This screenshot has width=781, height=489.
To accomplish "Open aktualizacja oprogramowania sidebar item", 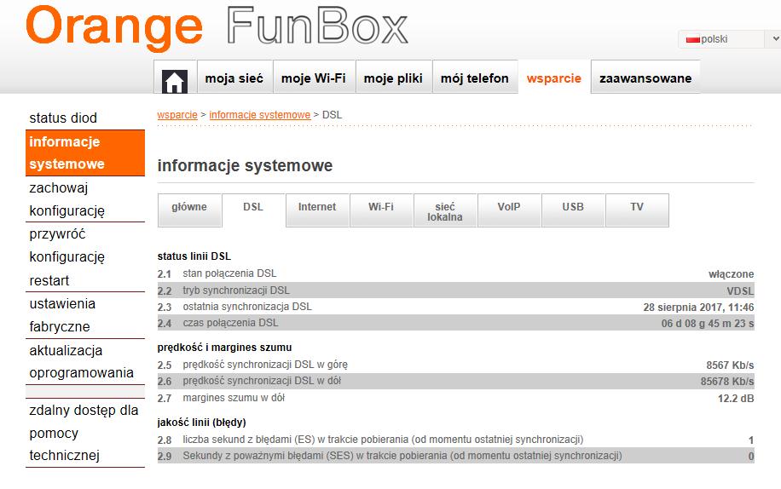I will click(81, 361).
